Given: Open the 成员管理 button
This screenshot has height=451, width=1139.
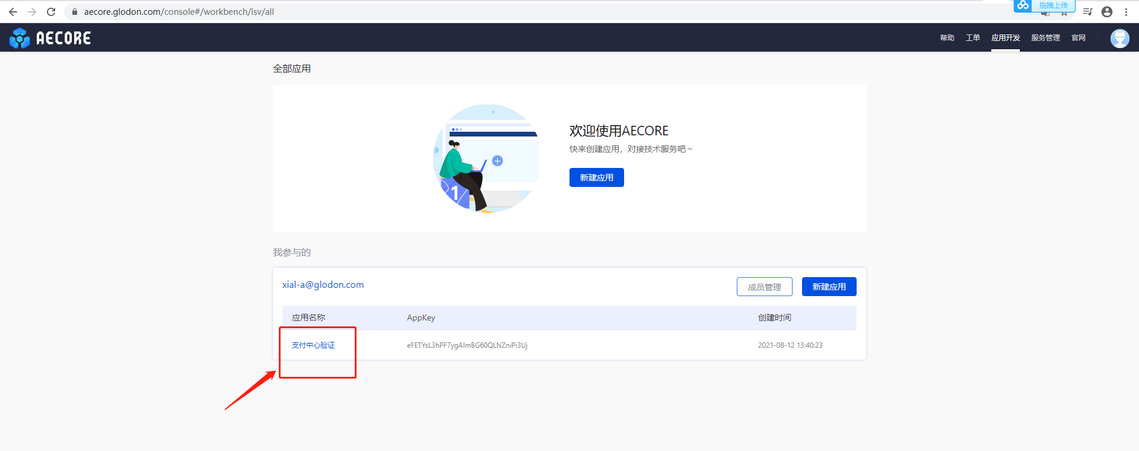Looking at the screenshot, I should (x=764, y=287).
